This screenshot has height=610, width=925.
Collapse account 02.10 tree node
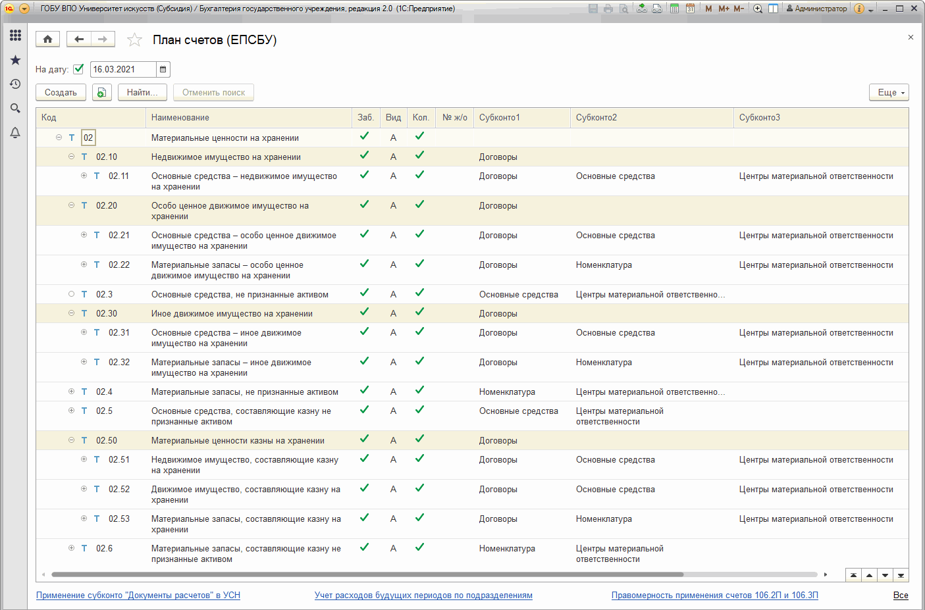point(71,157)
